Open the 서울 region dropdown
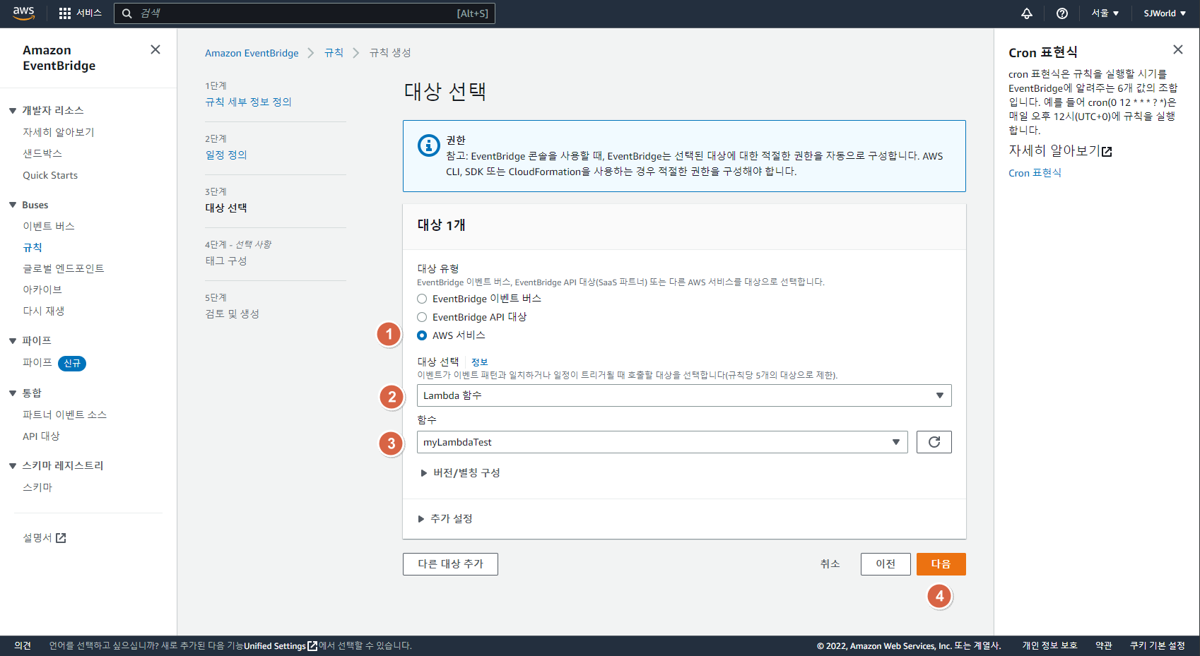The height and width of the screenshot is (656, 1200). point(1105,13)
